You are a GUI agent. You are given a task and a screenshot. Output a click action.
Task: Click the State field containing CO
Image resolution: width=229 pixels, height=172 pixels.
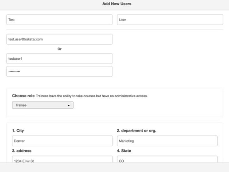click(167, 159)
